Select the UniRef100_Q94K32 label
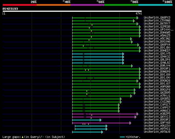 (x=157, y=57)
